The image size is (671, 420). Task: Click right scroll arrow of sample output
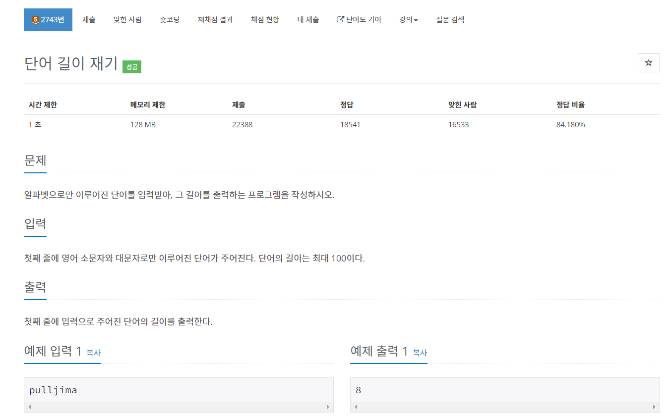[655, 407]
